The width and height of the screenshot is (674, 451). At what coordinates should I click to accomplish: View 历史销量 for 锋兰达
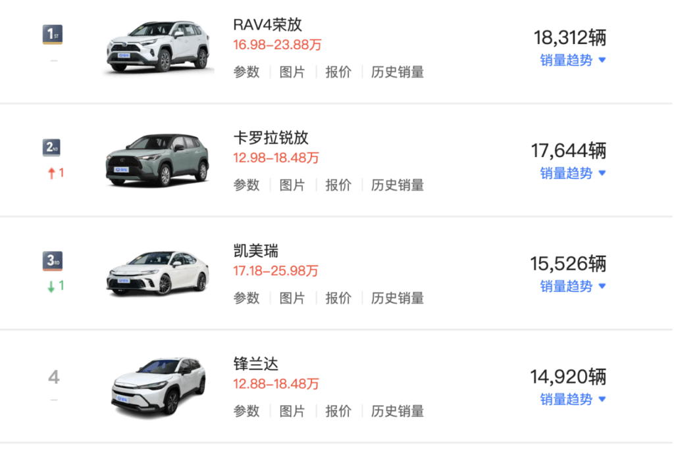(x=398, y=412)
